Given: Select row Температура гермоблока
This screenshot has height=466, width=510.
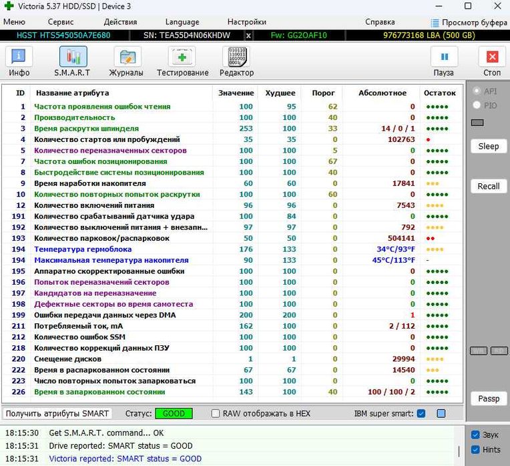Looking at the screenshot, I should pyautogui.click(x=232, y=249).
